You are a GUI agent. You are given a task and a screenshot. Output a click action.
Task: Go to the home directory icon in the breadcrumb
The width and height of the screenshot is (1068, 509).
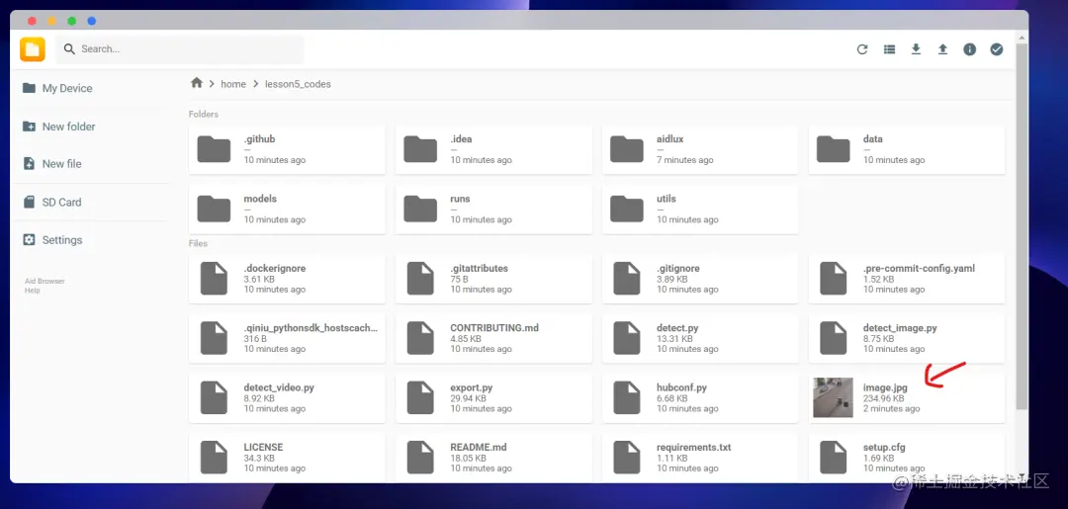(197, 83)
